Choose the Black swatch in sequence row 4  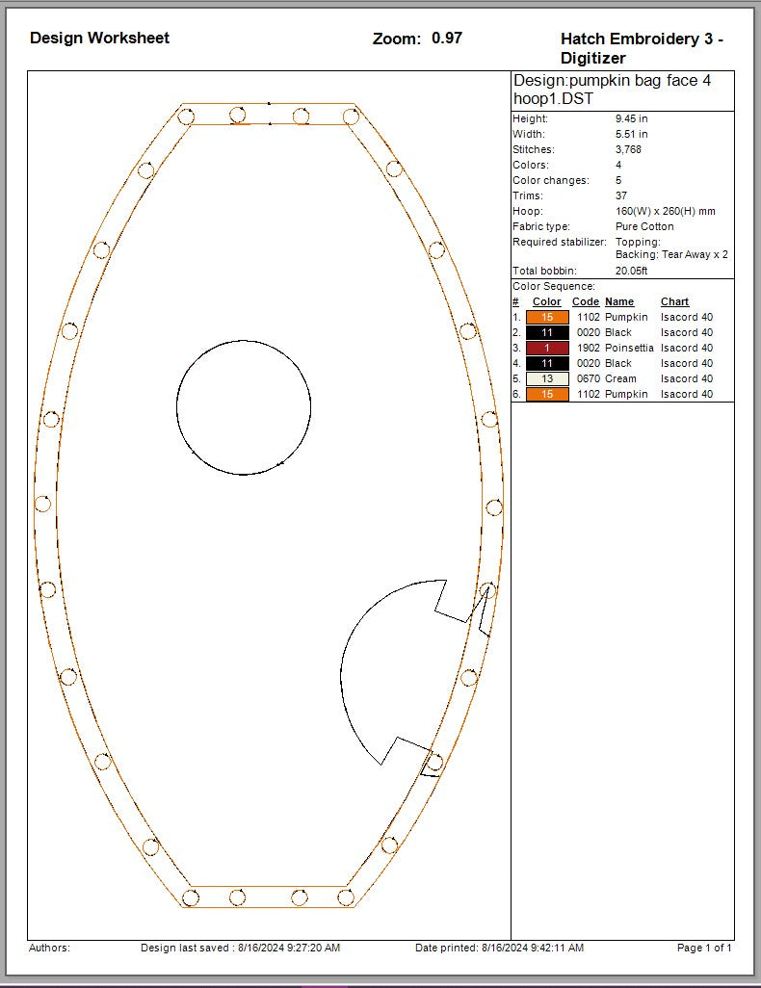547,363
